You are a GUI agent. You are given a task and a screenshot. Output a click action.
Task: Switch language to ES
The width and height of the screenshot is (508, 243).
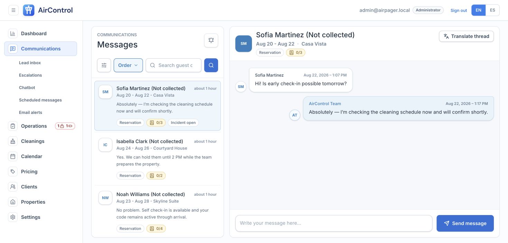(x=492, y=10)
